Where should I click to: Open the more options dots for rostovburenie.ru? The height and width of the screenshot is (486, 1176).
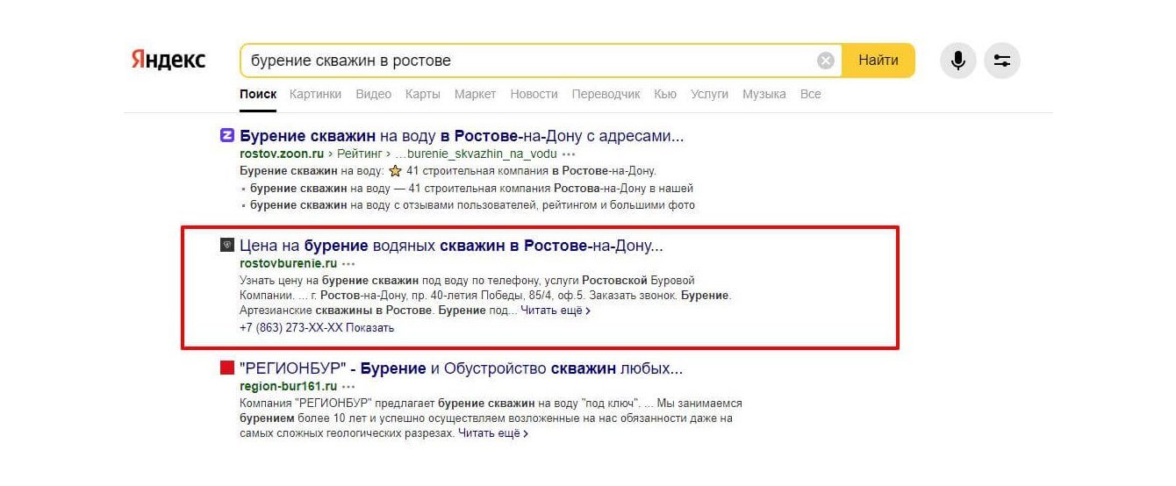point(349,263)
